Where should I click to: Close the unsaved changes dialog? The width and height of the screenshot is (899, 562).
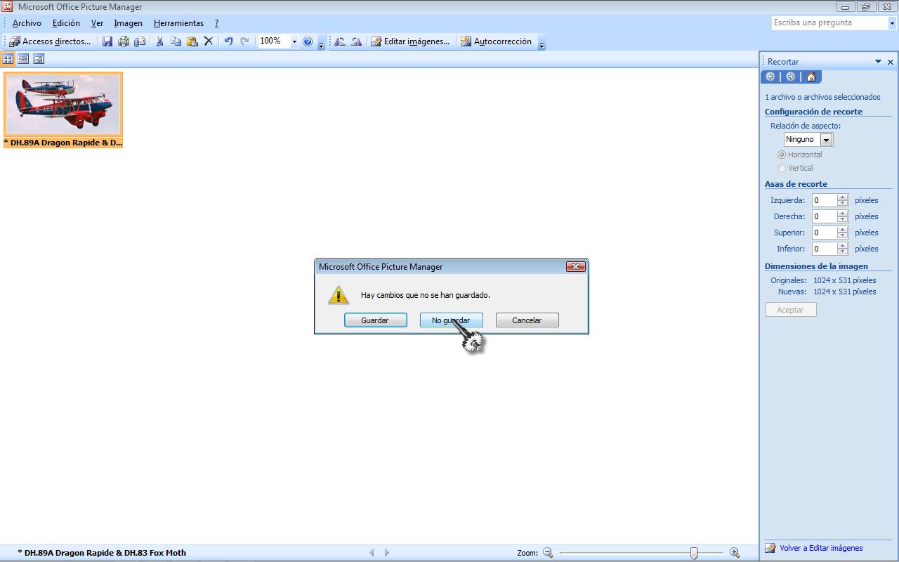(575, 266)
